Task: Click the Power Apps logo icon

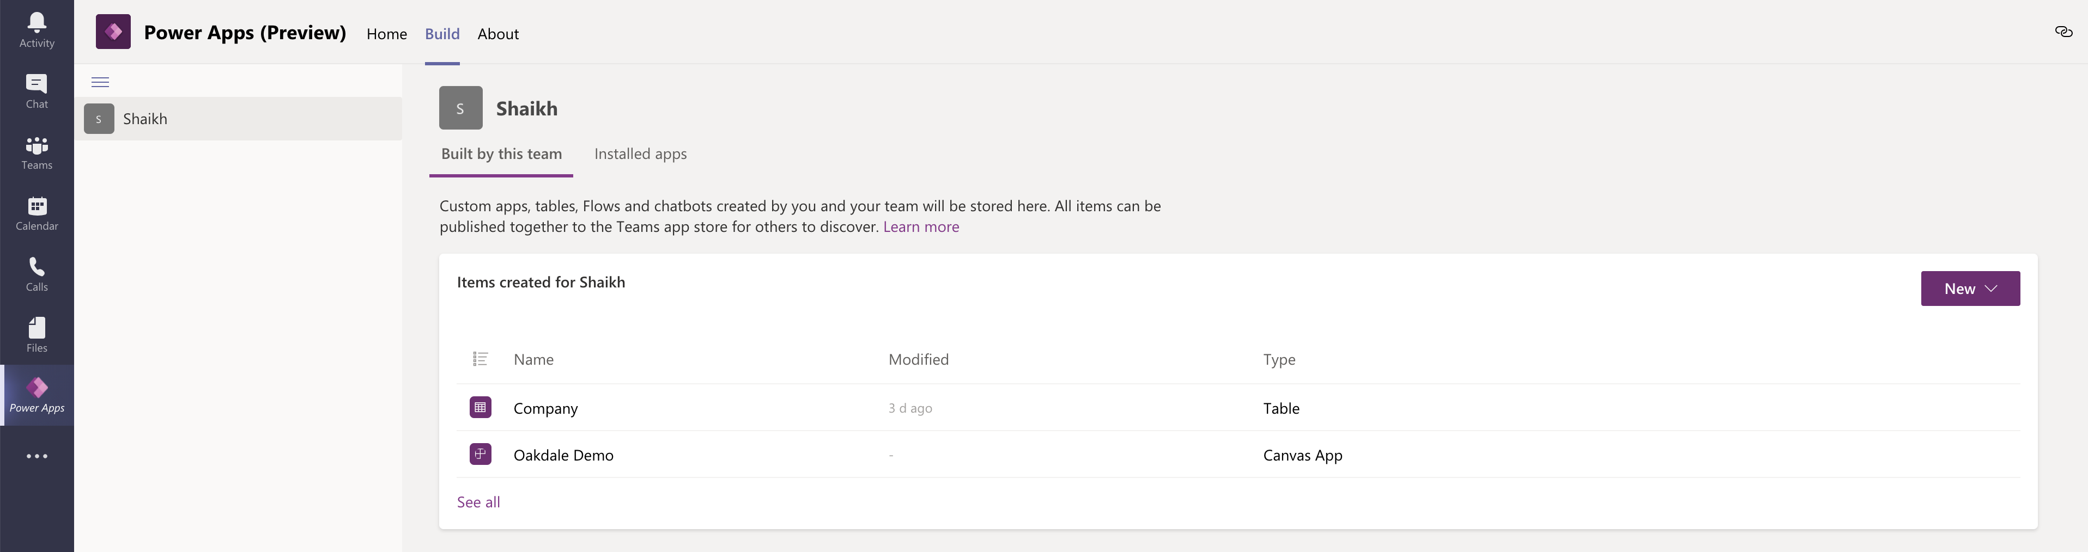Action: tap(113, 32)
